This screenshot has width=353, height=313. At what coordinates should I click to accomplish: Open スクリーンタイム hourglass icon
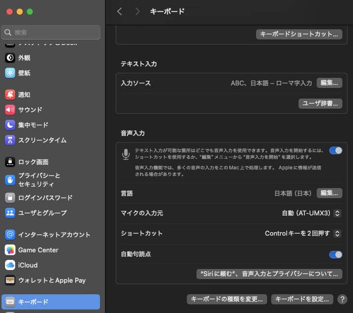(x=10, y=140)
